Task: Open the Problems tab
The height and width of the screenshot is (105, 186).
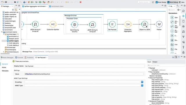Action: point(29,57)
